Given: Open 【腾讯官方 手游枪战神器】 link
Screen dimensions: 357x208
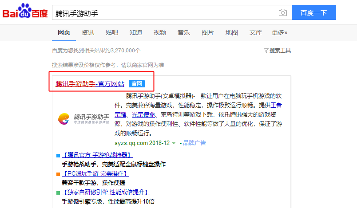Looking at the screenshot, I should click(x=97, y=155).
